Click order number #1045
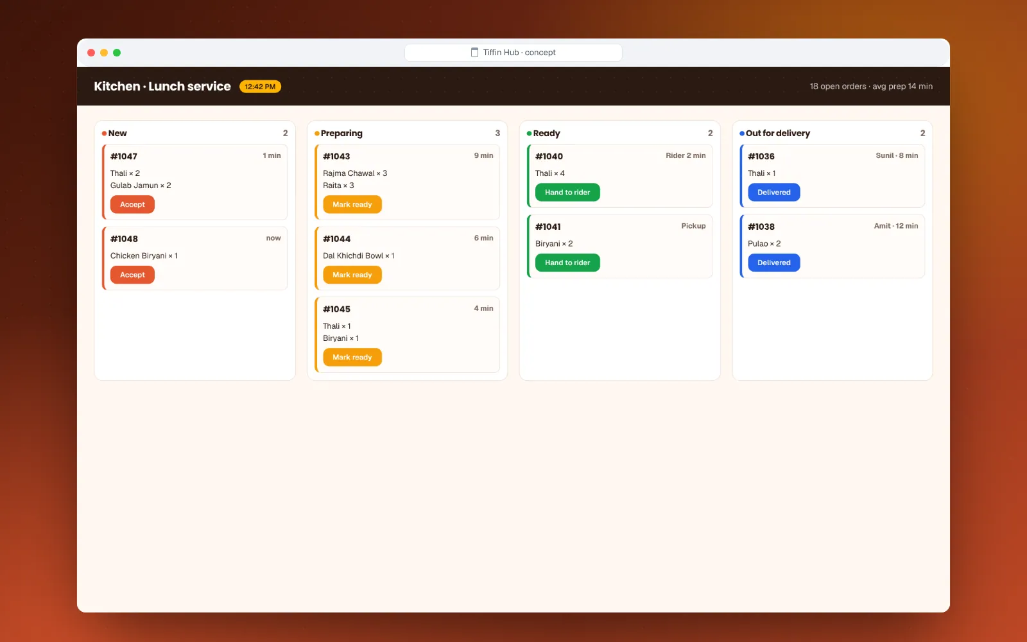 point(336,309)
